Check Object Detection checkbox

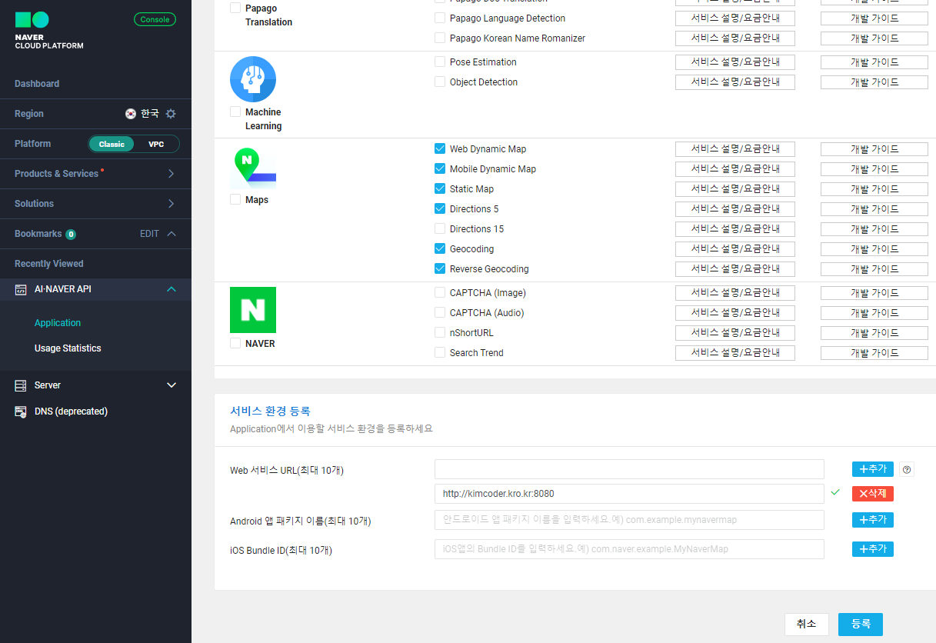click(440, 82)
